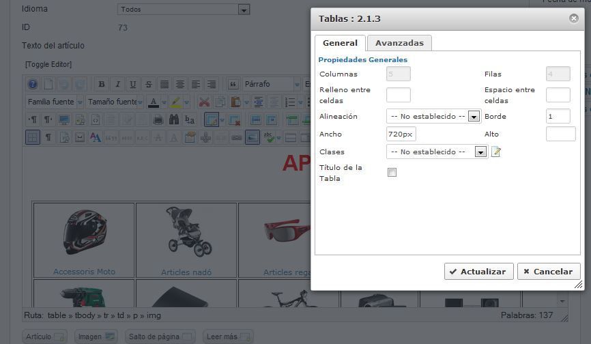Click the increase indent icon
The image size is (591, 344).
tap(259, 102)
